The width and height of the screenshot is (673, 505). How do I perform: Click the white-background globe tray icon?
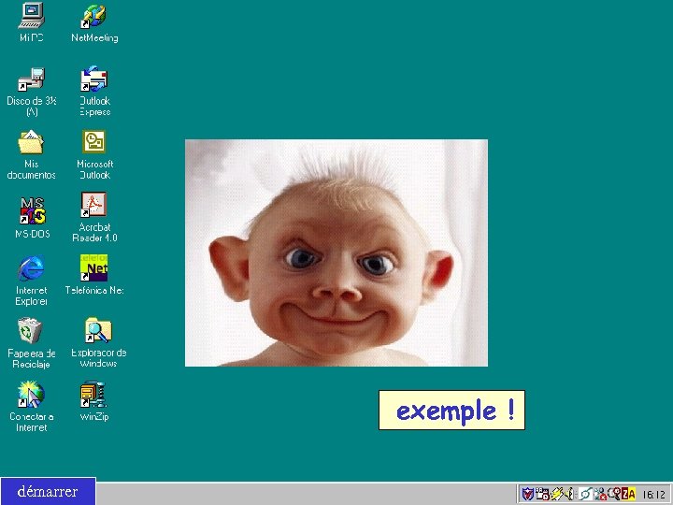pos(585,494)
